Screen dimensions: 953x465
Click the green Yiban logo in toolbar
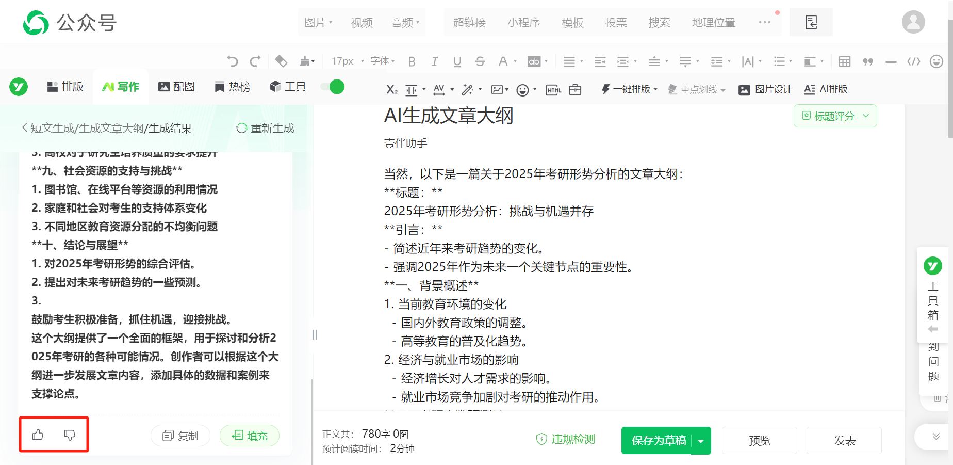[19, 87]
